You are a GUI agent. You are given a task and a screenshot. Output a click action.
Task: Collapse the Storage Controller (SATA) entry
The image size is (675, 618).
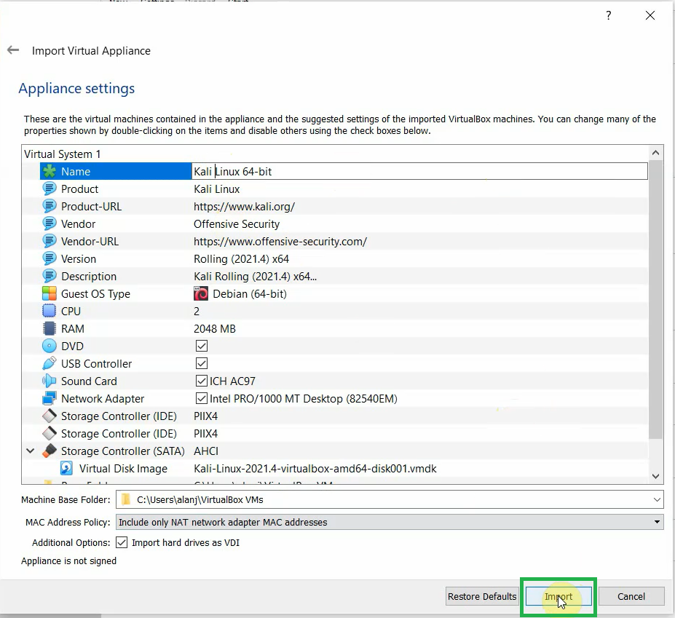pos(30,451)
